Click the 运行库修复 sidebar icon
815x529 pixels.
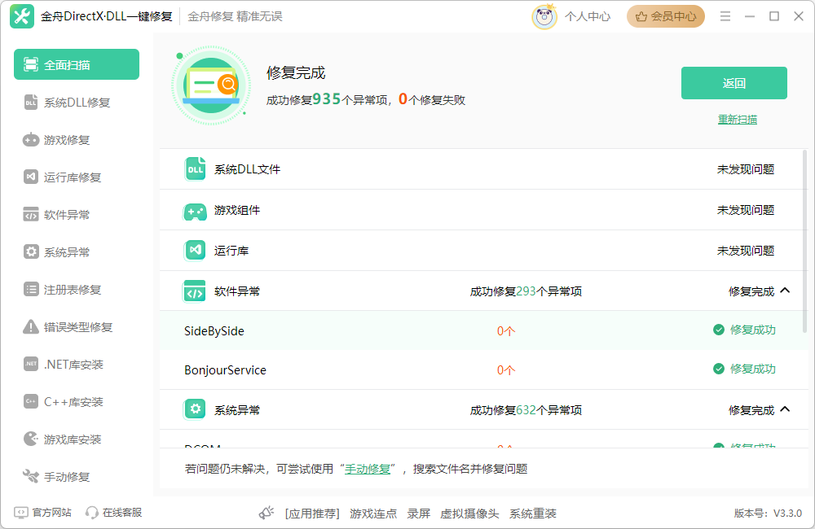click(31, 177)
